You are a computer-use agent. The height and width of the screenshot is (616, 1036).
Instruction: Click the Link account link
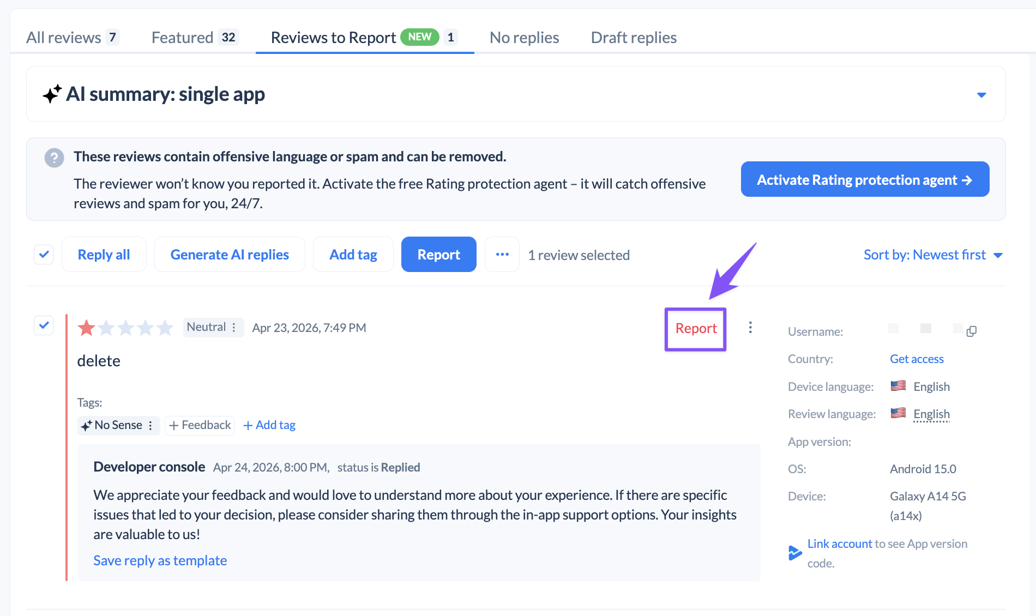(x=840, y=543)
